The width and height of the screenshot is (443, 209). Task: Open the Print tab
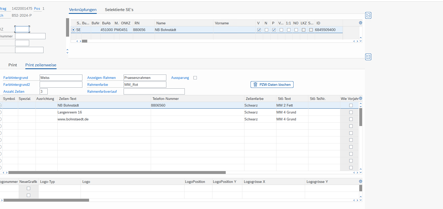point(13,65)
